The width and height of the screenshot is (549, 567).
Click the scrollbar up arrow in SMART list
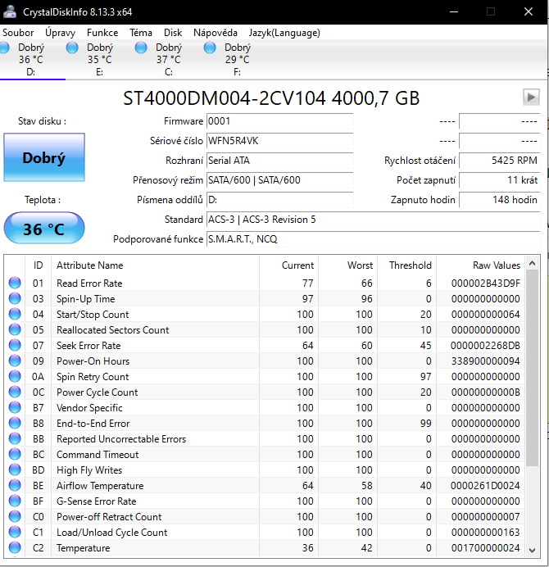click(532, 263)
